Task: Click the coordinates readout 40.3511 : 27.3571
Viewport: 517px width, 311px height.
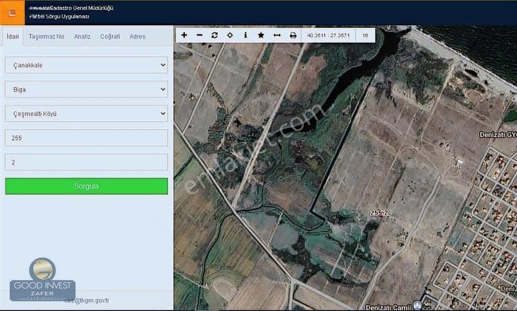Action: (x=328, y=35)
